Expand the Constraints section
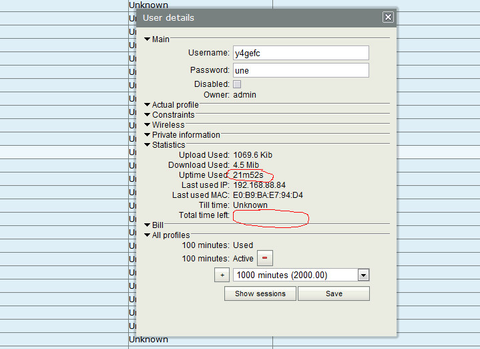This screenshot has width=480, height=349. point(147,115)
